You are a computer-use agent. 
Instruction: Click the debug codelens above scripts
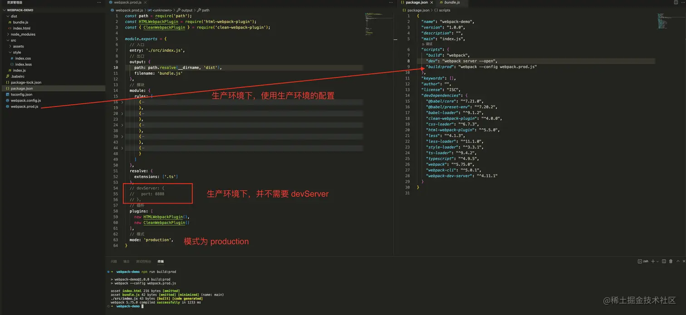[x=427, y=44]
